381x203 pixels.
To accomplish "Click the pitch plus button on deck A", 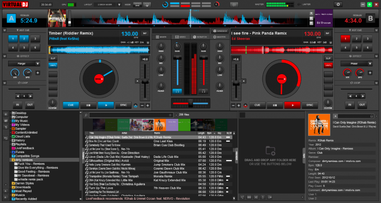I will coord(148,105).
